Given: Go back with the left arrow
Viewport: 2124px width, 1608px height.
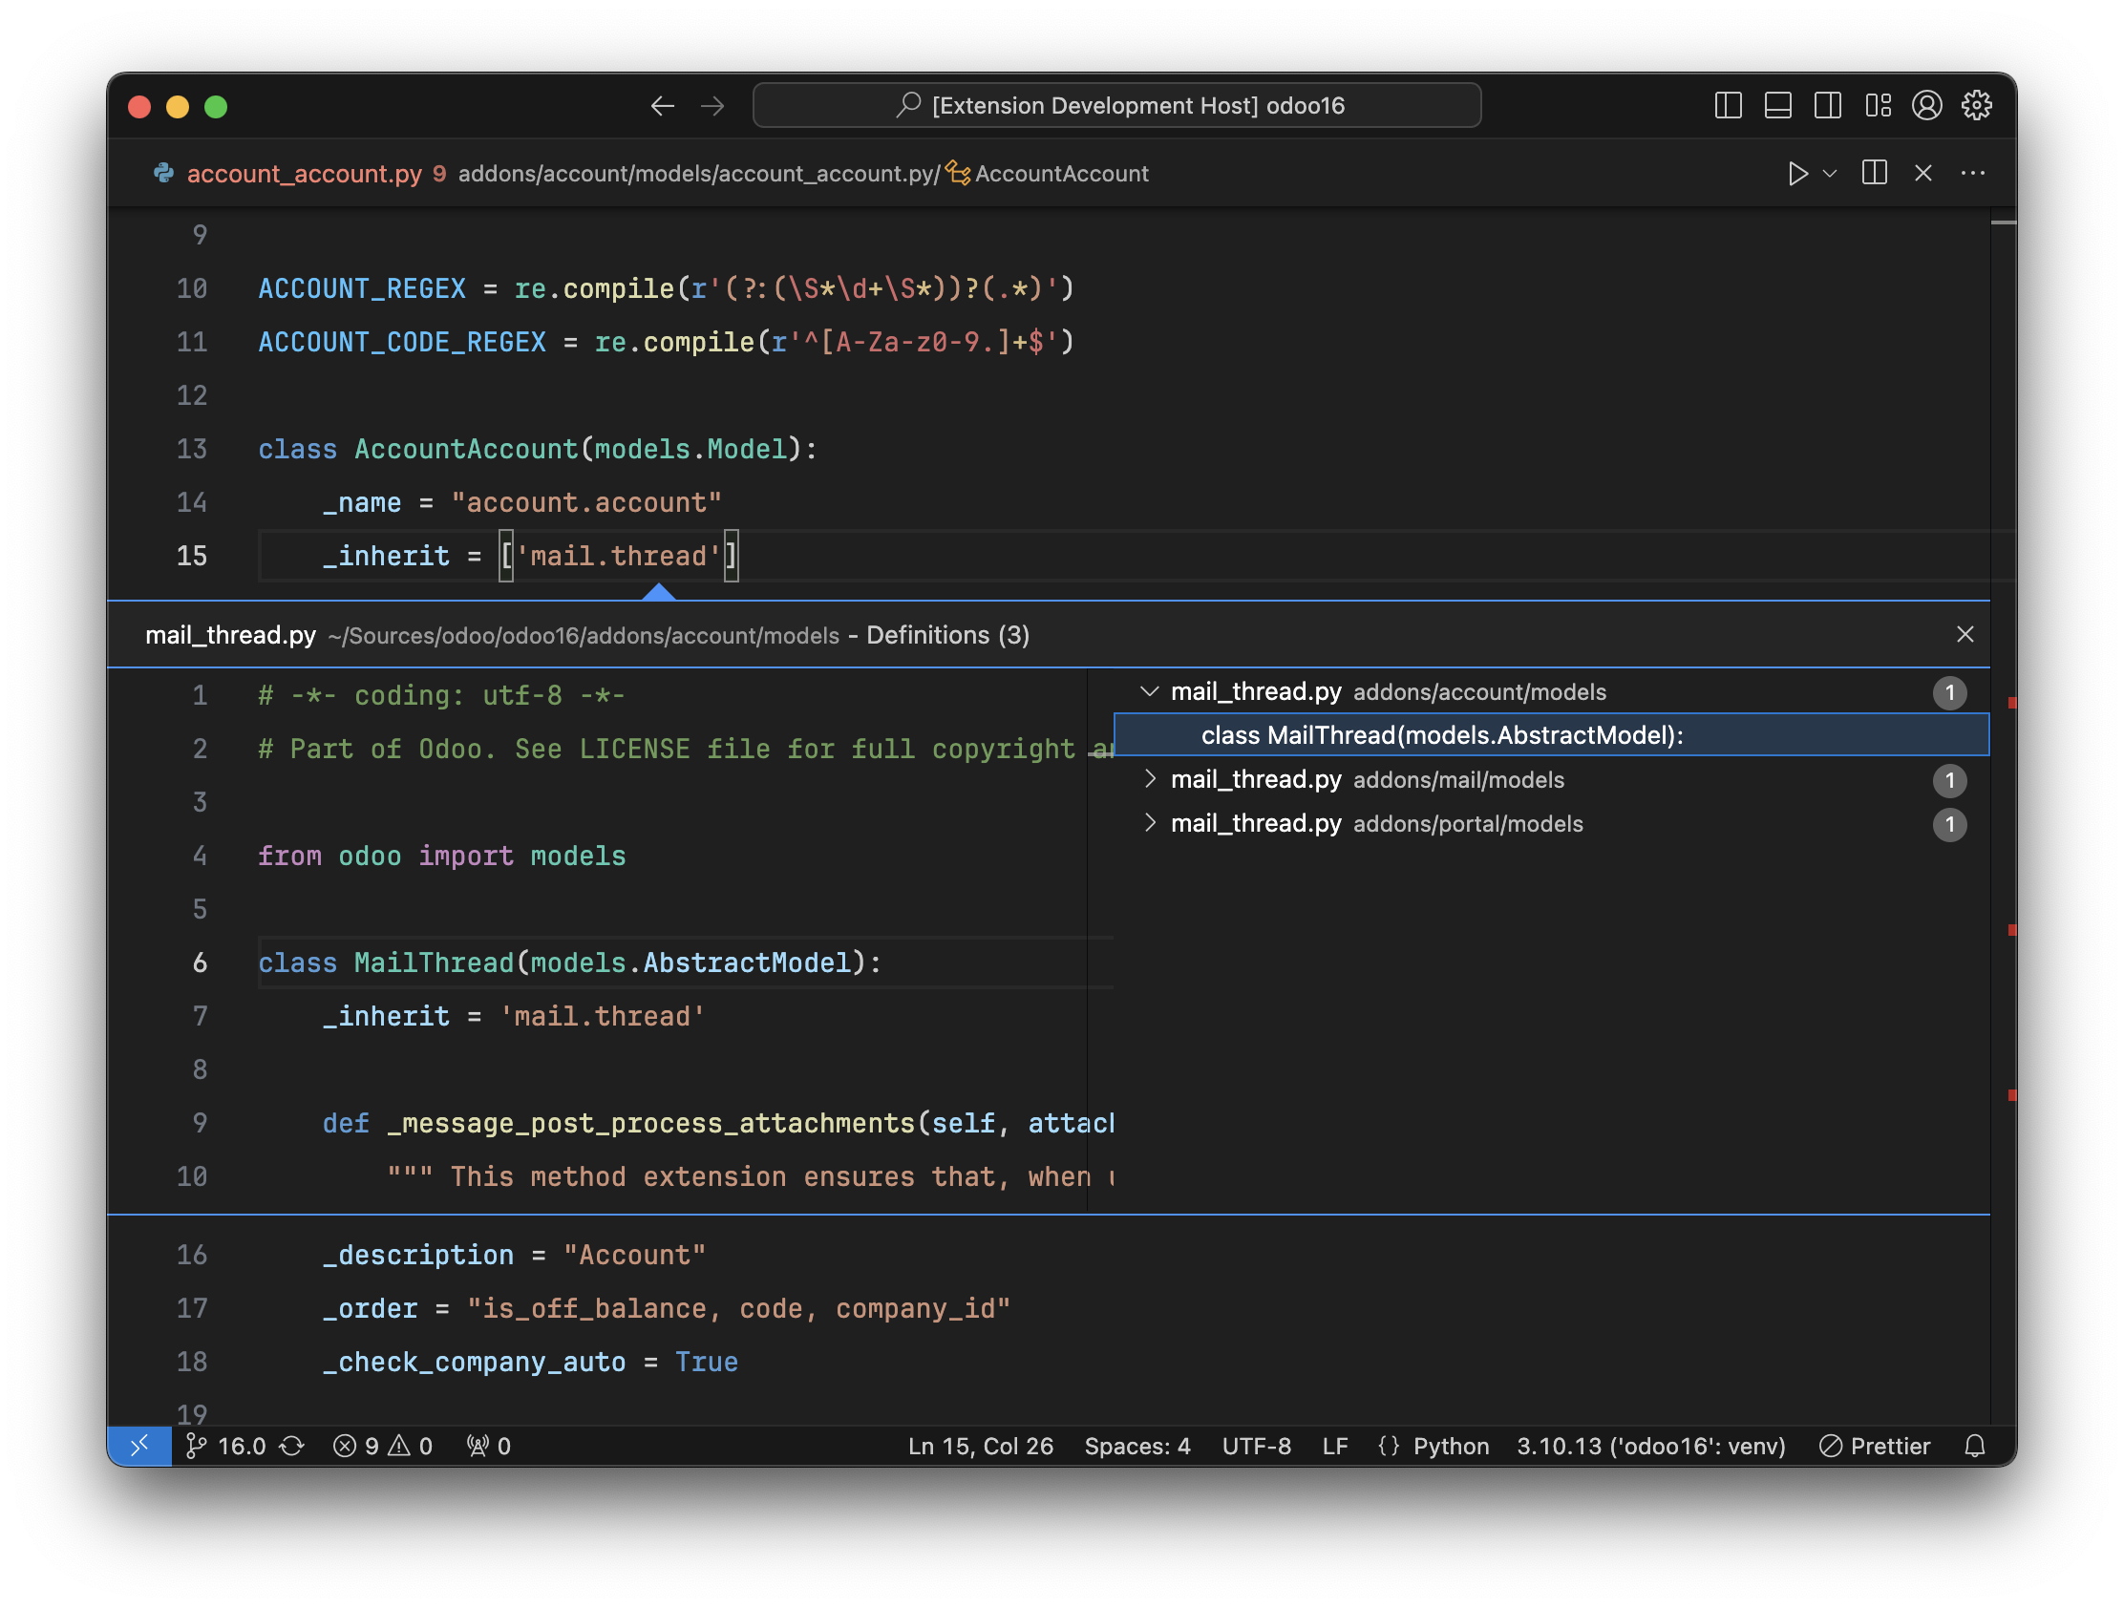Looking at the screenshot, I should point(663,106).
